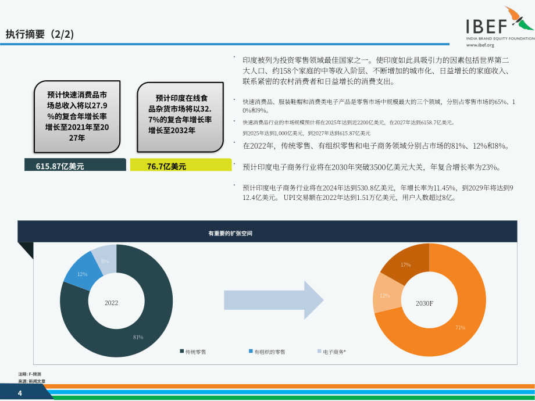
Task: Click the line mentioning 6158.7亿美元
Action: coord(348,123)
